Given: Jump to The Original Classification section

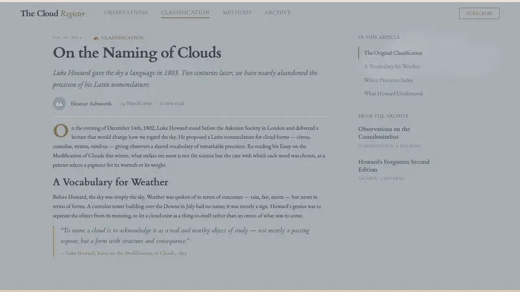Looking at the screenshot, I should (393, 53).
